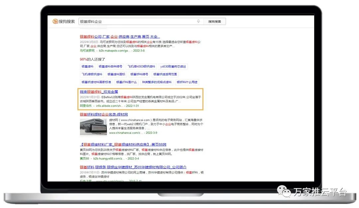Open related search 银基钎焊材料国家标准

pos(96,82)
